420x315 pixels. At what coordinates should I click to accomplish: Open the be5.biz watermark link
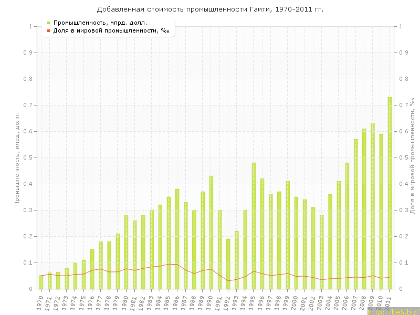click(x=393, y=311)
